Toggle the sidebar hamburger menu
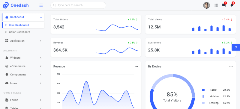Viewport: 240px width, 109px height. (x=41, y=5)
